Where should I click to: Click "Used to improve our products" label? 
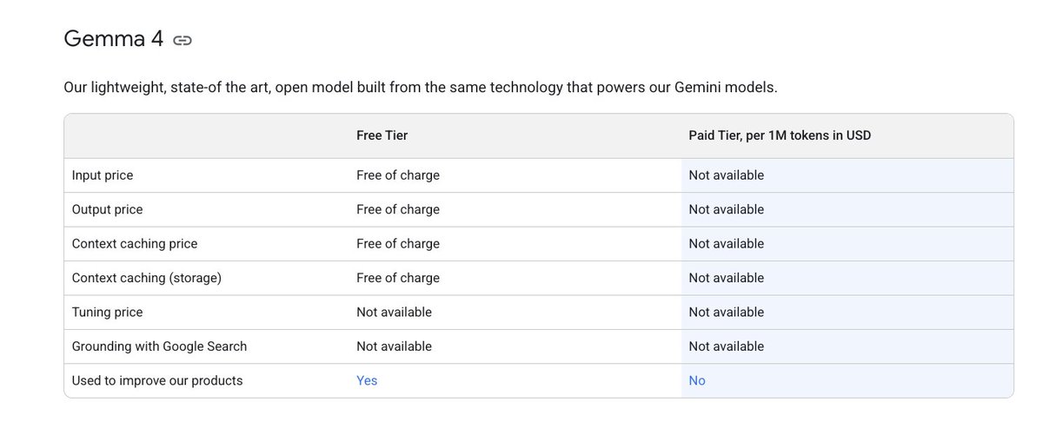(x=157, y=380)
